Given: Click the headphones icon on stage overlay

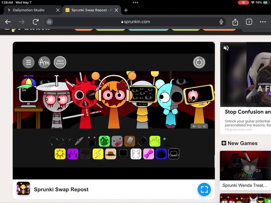Looking at the screenshot, I should click(x=199, y=126).
